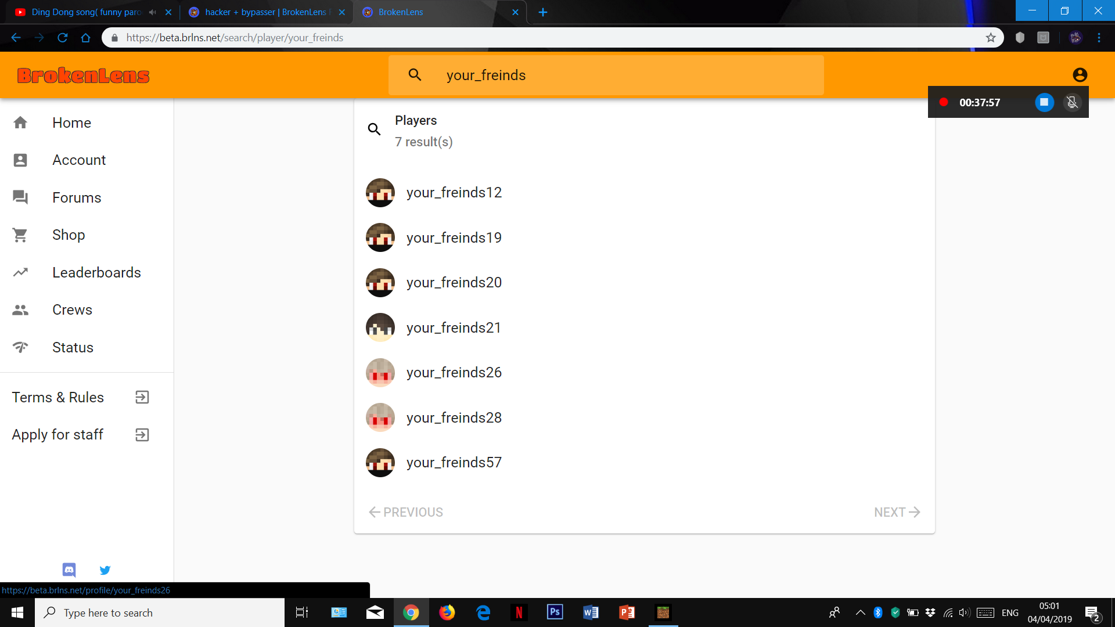Open player your_freinds19 profile
The height and width of the screenshot is (627, 1115).
[645, 237]
